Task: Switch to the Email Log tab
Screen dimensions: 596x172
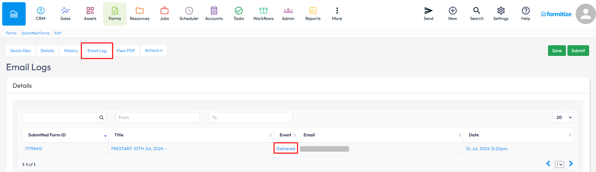Action: pyautogui.click(x=97, y=51)
